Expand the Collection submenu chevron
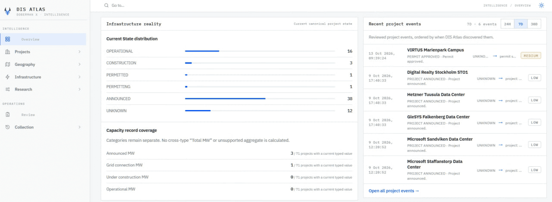 (x=80, y=127)
